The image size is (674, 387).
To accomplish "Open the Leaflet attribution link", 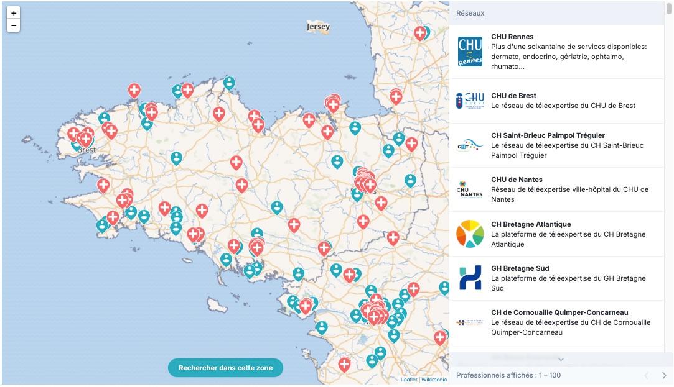I will (x=409, y=380).
